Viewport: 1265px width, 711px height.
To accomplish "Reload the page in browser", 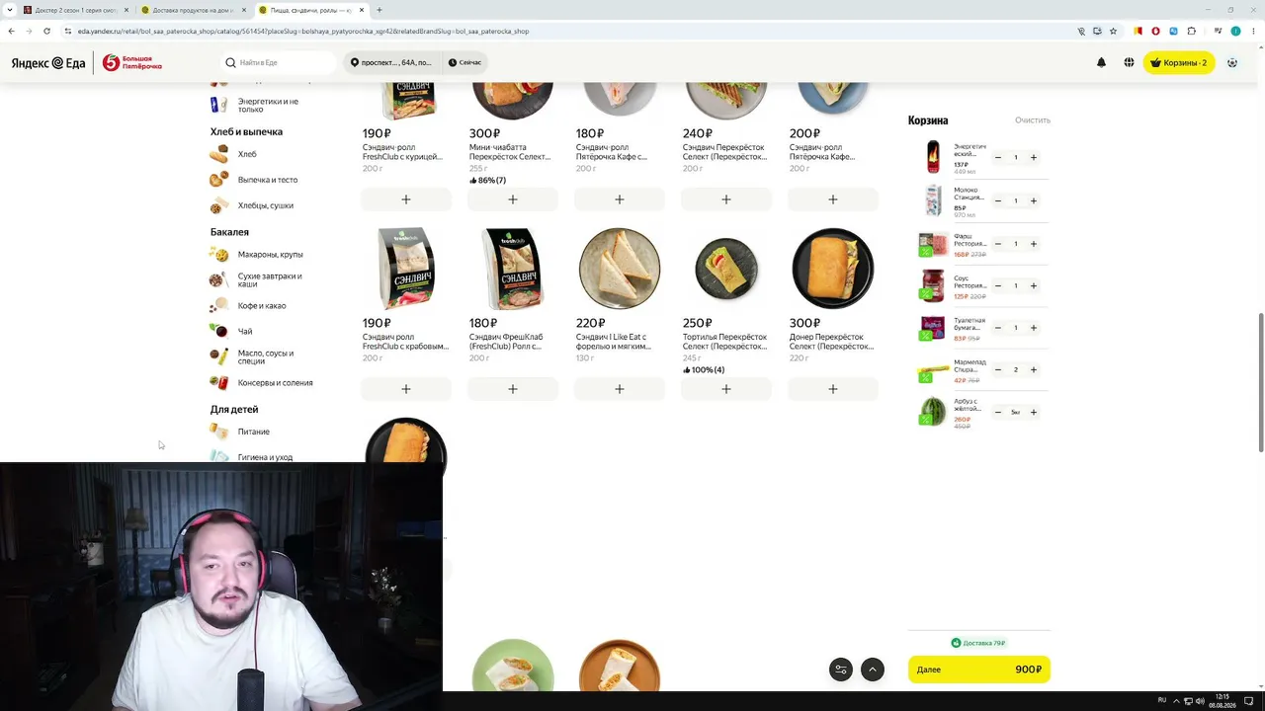I will click(46, 31).
